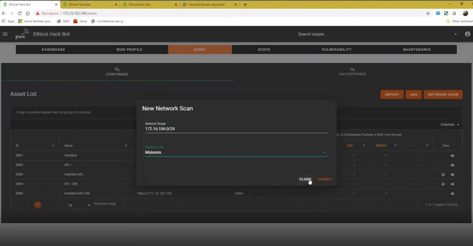Click the eye view icon for Hackbot row
Screen dimensions: 473x246
pos(452,156)
